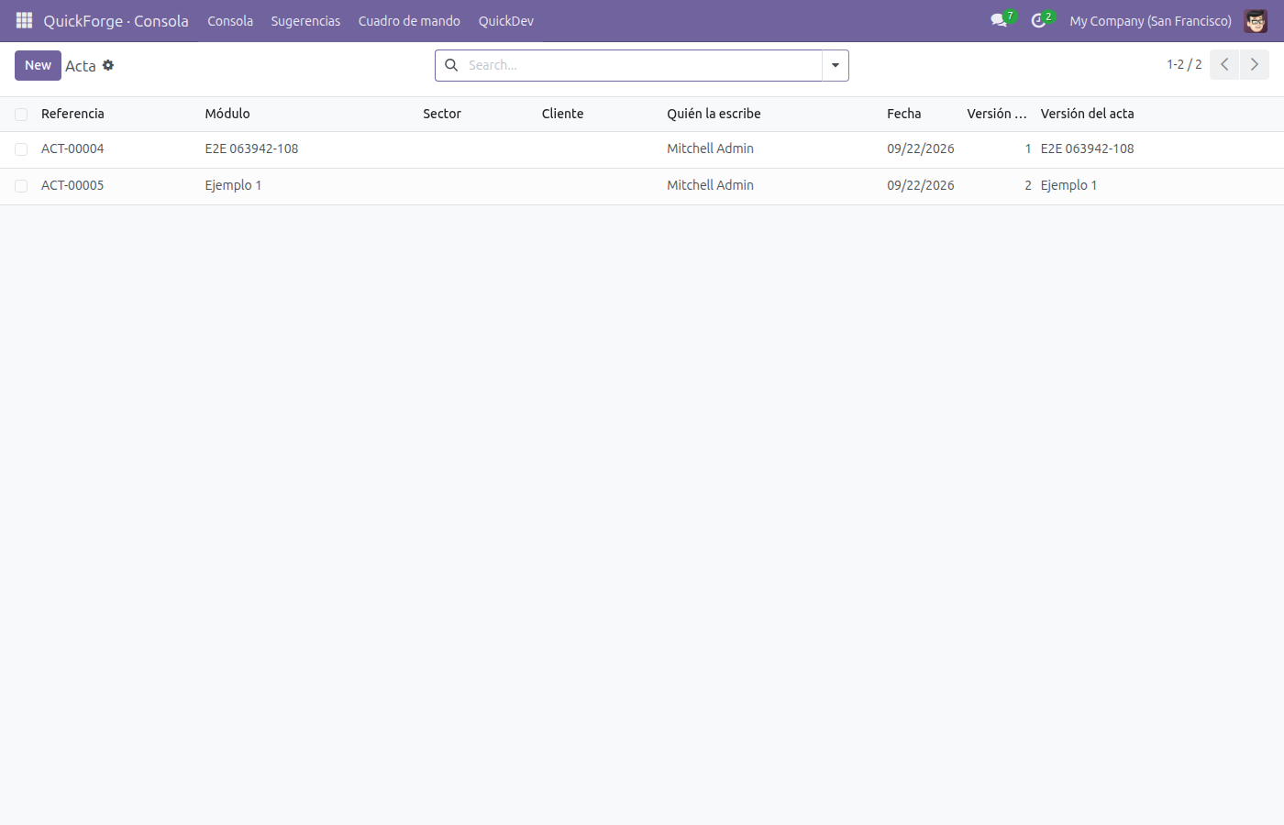Viewport: 1284px width, 825px height.
Task: Open the My Company (San Francisco) switcher
Action: click(1150, 20)
